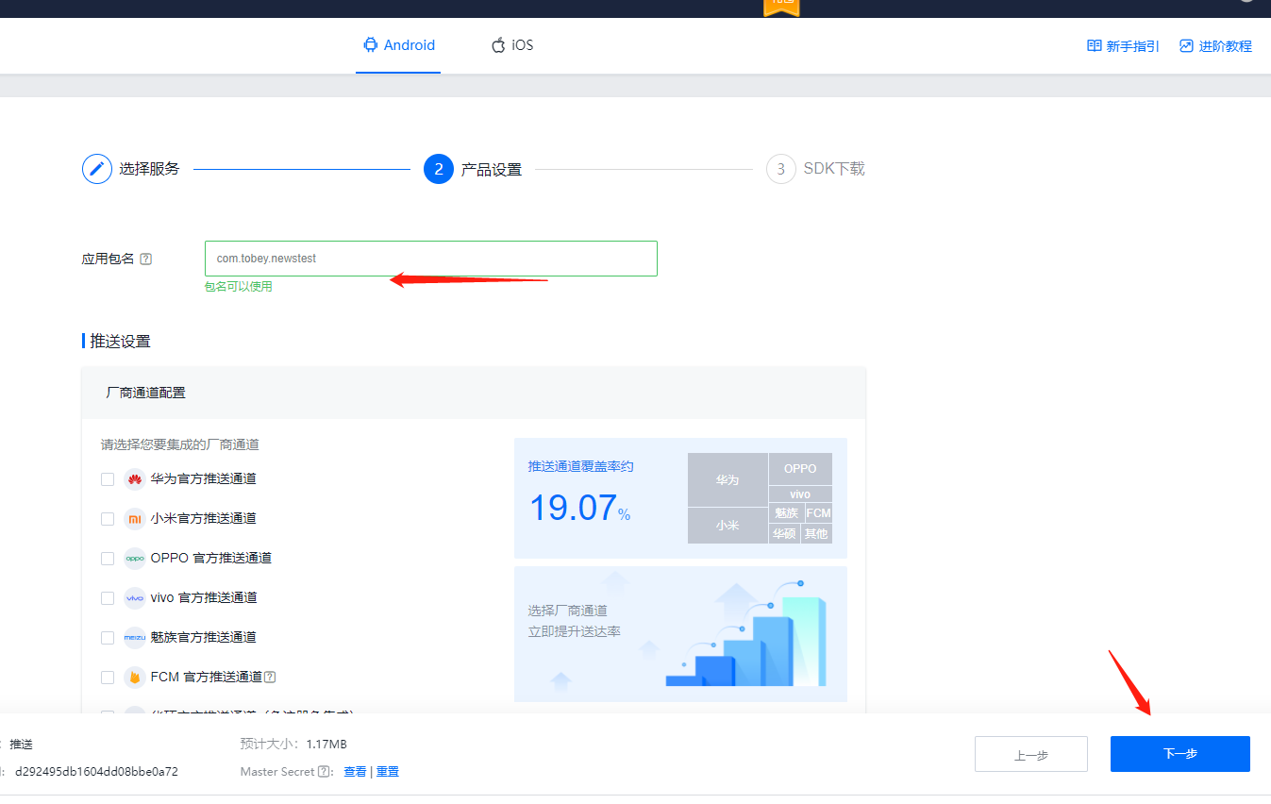This screenshot has width=1271, height=804.
Task: Click the pencil icon on step 选择服务
Action: point(97,168)
